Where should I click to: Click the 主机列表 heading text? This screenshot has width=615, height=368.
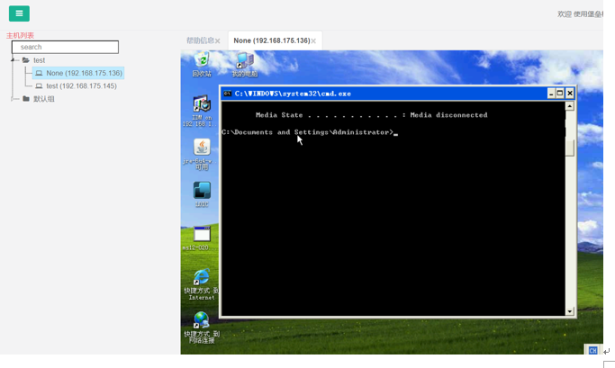(x=20, y=35)
